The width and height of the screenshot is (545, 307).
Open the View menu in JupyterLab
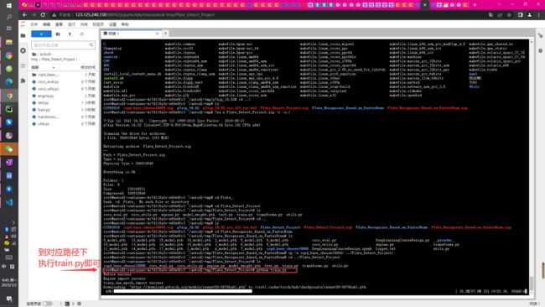[59, 24]
